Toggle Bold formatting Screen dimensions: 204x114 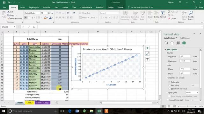pos(25,17)
